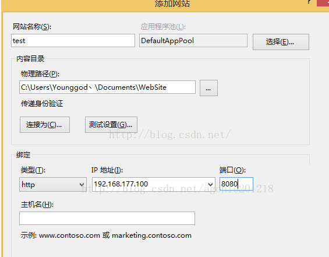
Task: Browse for physical path with ... button
Action: [x=208, y=88]
